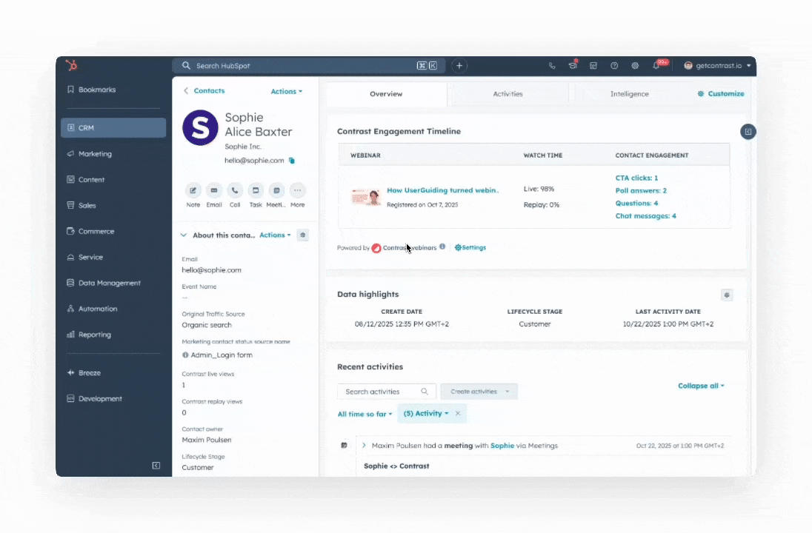Viewport: 812px width, 533px height.
Task: Open the Email compose icon
Action: click(213, 190)
